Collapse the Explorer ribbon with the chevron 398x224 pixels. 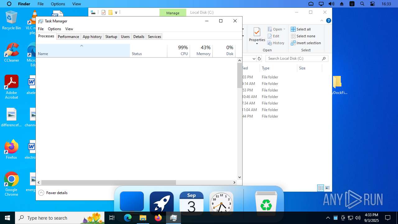[x=322, y=21]
